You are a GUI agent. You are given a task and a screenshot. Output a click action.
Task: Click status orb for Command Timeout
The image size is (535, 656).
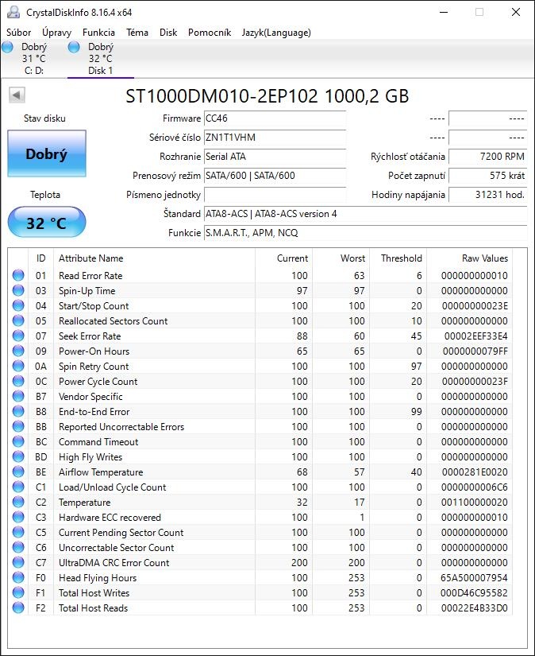point(18,441)
